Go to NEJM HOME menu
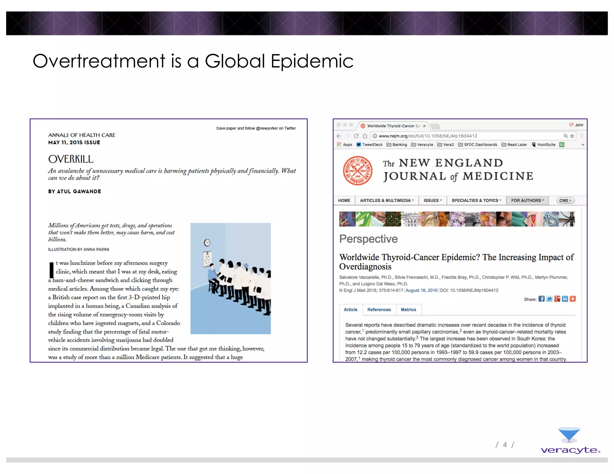 (x=344, y=200)
